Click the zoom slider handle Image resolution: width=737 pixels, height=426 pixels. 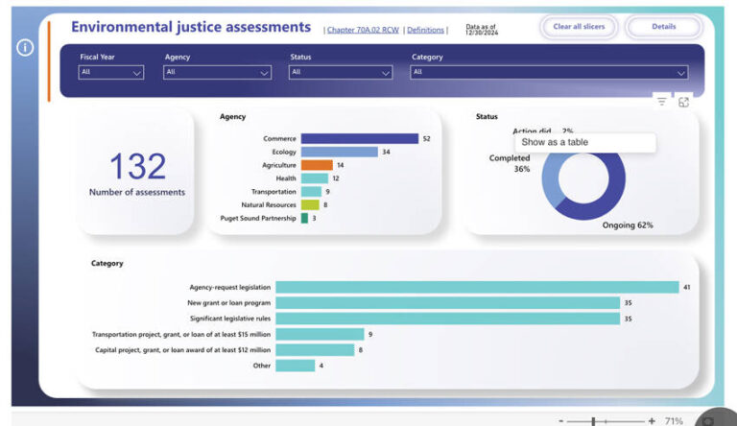click(x=594, y=420)
